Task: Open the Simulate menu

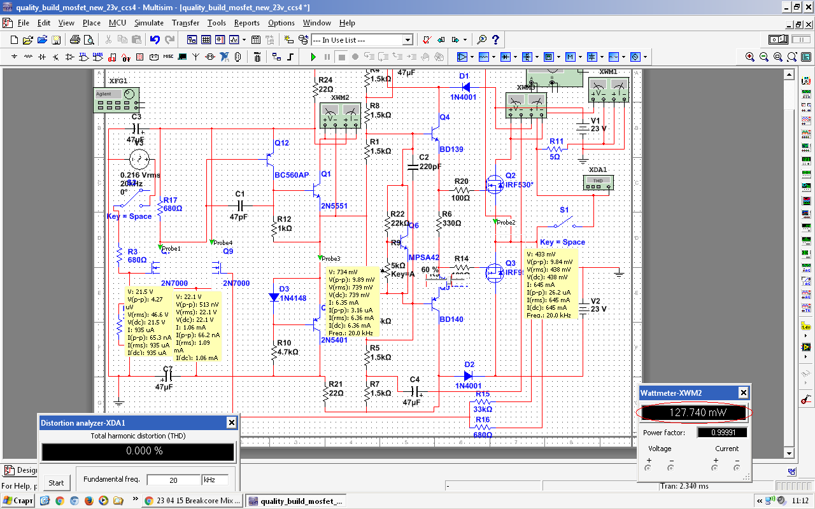Action: pyautogui.click(x=148, y=23)
